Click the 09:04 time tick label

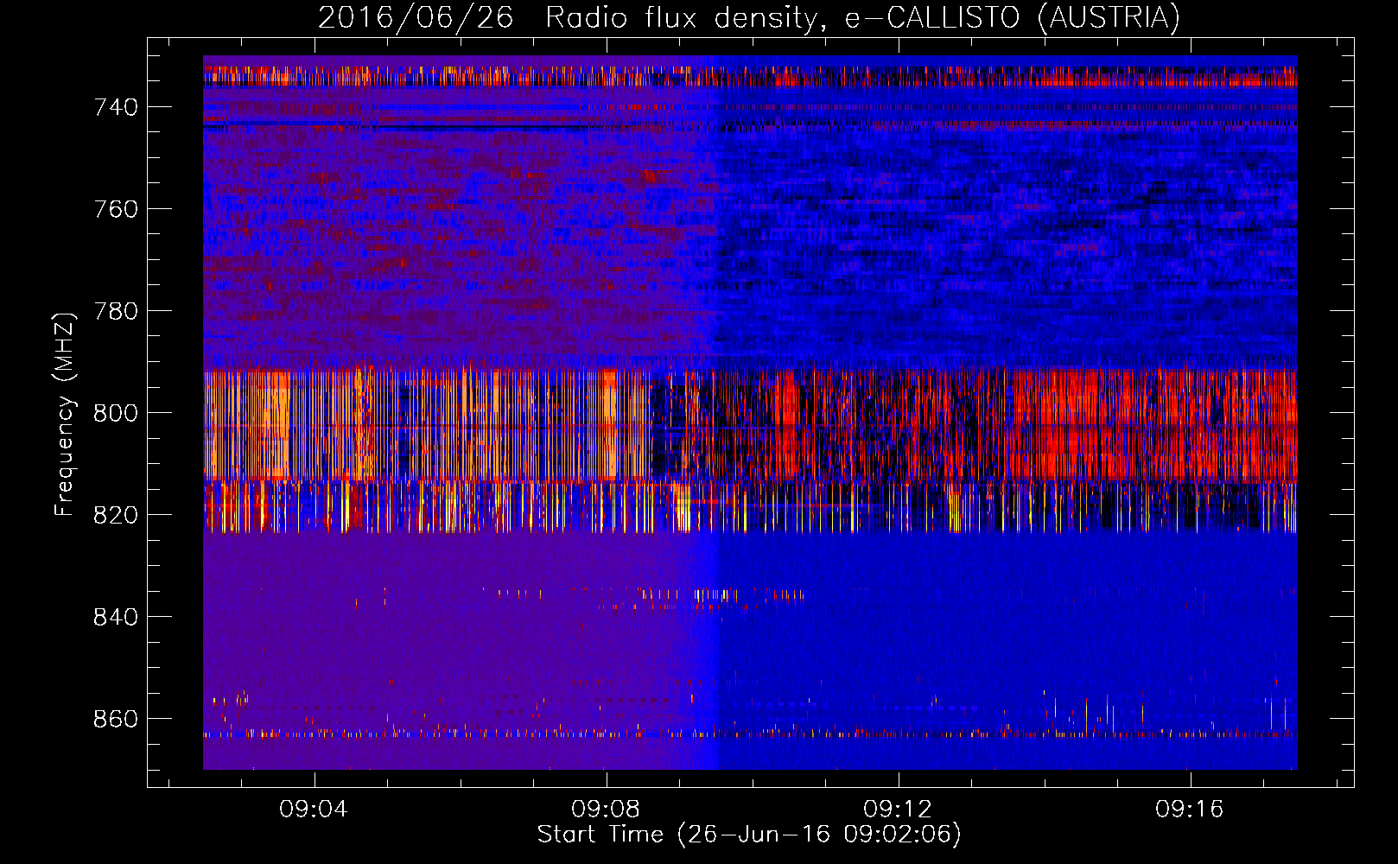tap(314, 810)
